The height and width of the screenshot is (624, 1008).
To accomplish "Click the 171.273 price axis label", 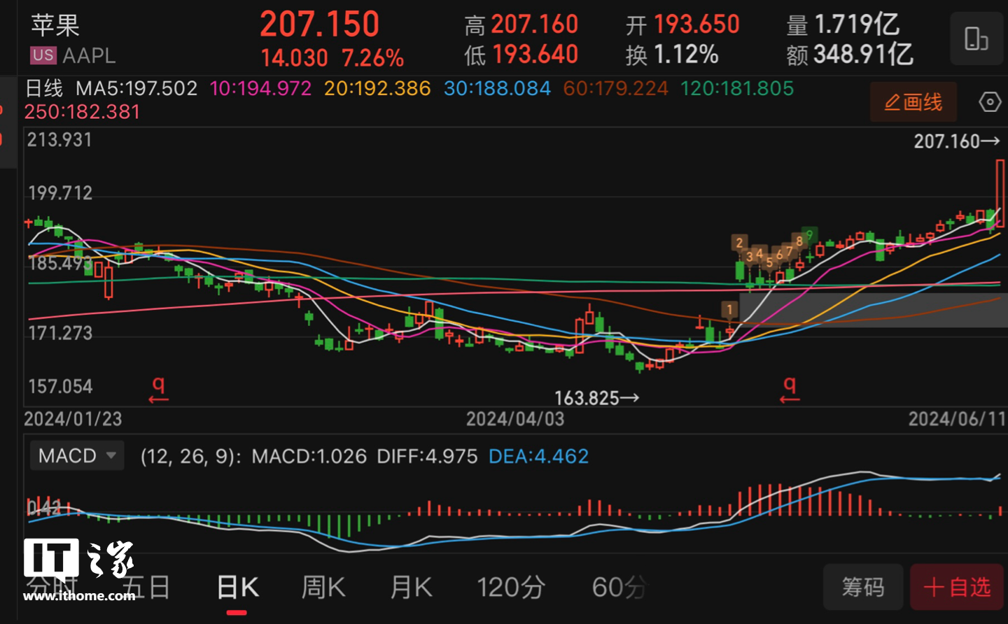I will tap(60, 333).
